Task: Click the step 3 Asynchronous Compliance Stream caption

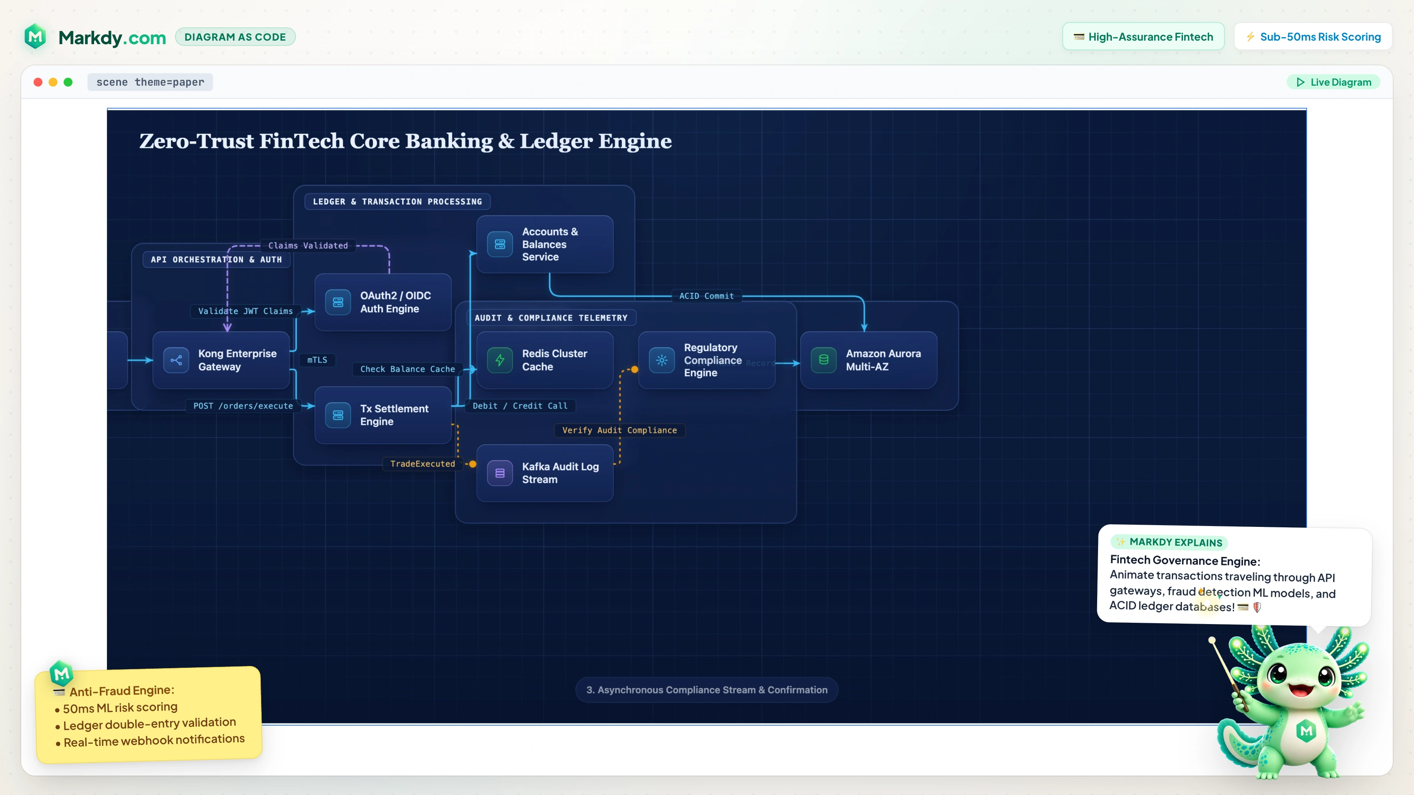Action: point(707,689)
